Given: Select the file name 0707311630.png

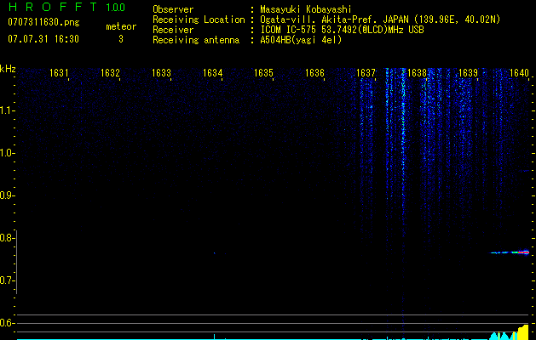Looking at the screenshot, I should point(43,22).
